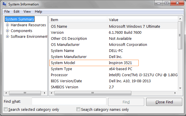Open the Help menu
Screen dimensions: 186x116
[x=38, y=12]
